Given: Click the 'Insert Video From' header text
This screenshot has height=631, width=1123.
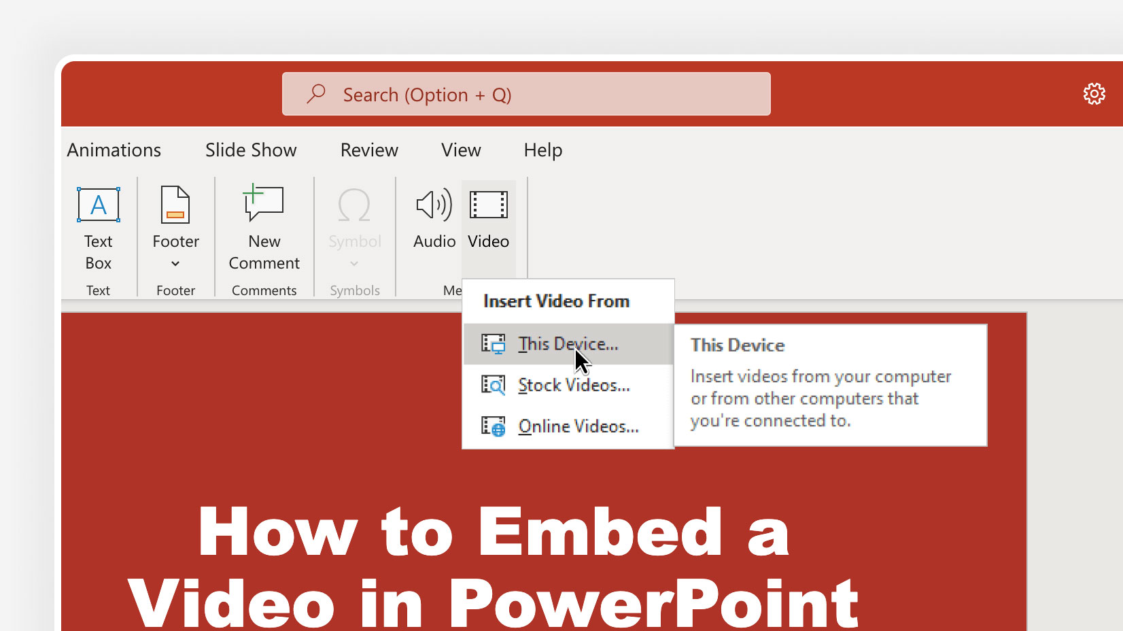Looking at the screenshot, I should pyautogui.click(x=556, y=301).
